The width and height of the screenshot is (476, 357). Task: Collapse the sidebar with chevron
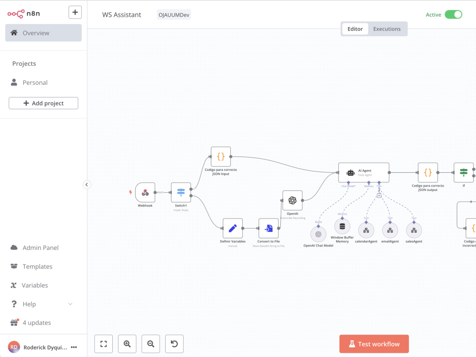coord(87,185)
